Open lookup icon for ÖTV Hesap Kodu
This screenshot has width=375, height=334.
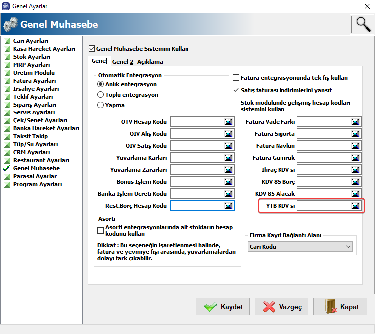(x=228, y=122)
